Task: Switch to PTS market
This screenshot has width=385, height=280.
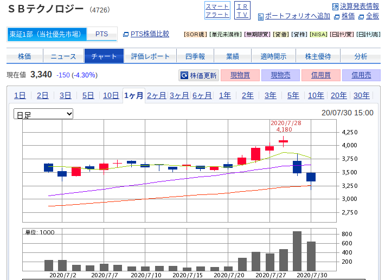Action: click(101, 34)
